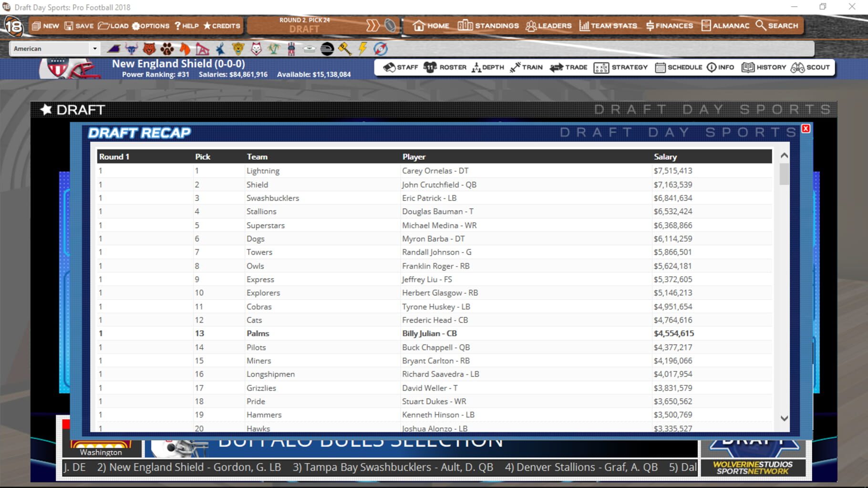Go to the HOME screen
The image size is (868, 488).
click(x=431, y=26)
